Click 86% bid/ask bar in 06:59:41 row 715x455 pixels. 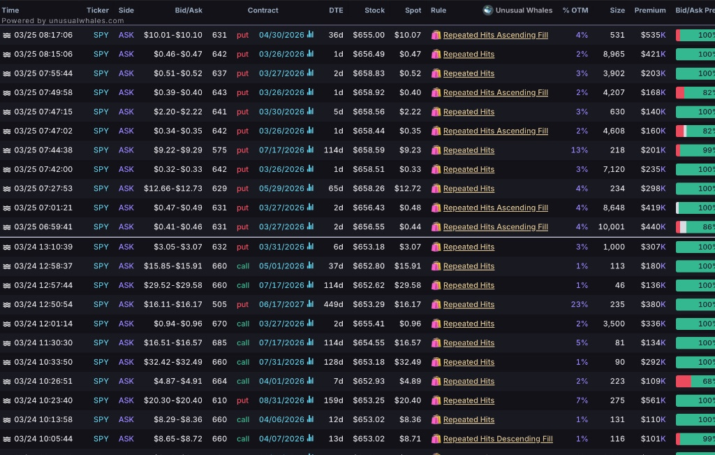pos(695,227)
